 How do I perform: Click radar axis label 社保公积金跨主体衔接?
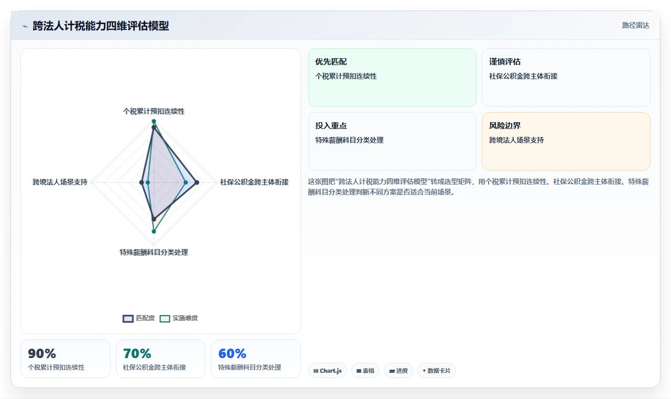pos(254,182)
